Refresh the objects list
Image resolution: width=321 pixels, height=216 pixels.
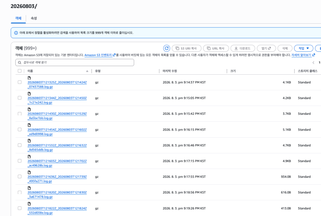[x=167, y=48]
